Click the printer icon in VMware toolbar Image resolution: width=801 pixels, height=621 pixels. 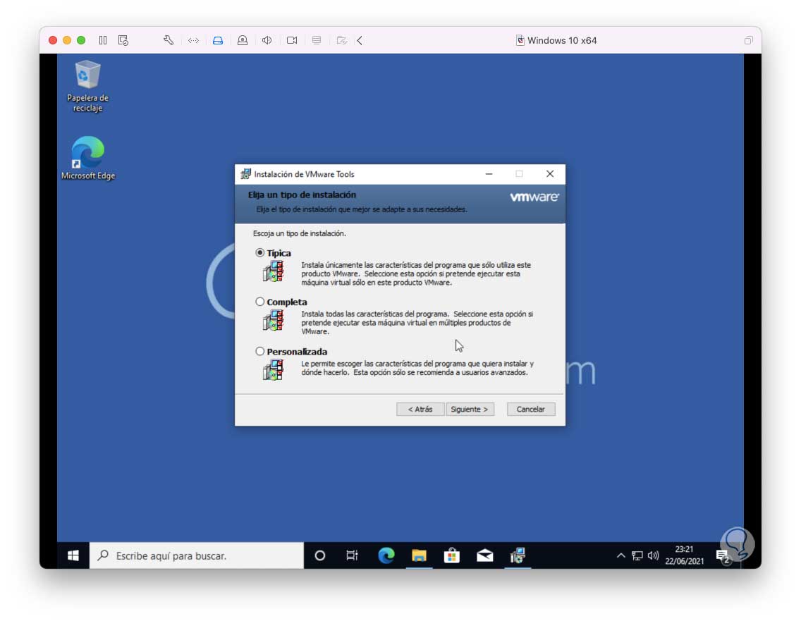(x=317, y=40)
